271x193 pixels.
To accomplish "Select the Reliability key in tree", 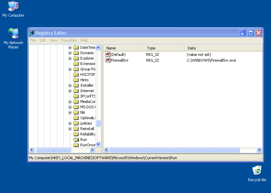I will [x=87, y=134].
